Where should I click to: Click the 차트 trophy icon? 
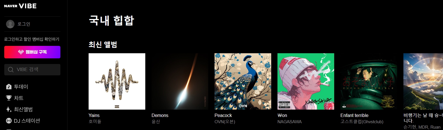[9, 98]
